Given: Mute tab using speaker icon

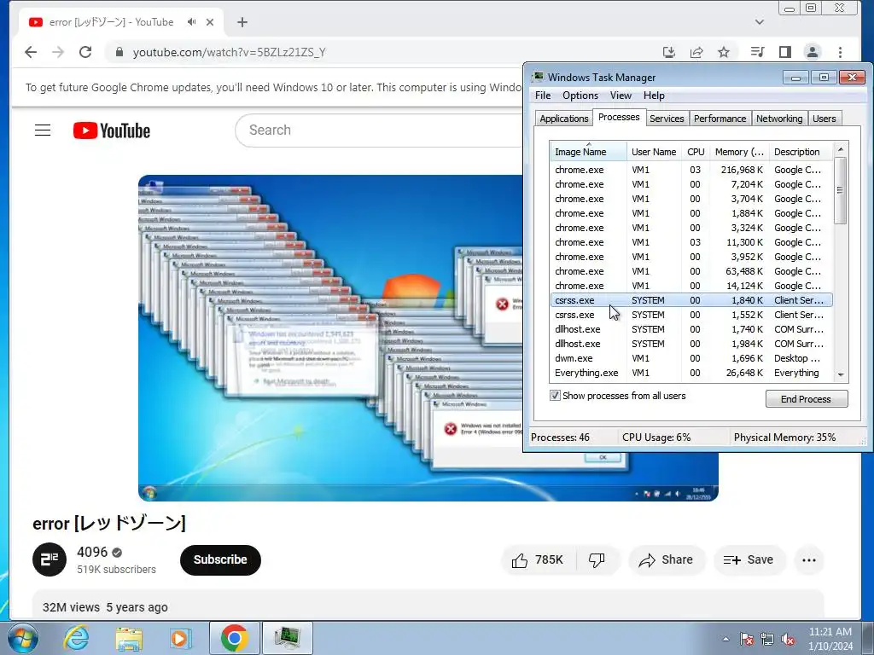Looking at the screenshot, I should 192,21.
